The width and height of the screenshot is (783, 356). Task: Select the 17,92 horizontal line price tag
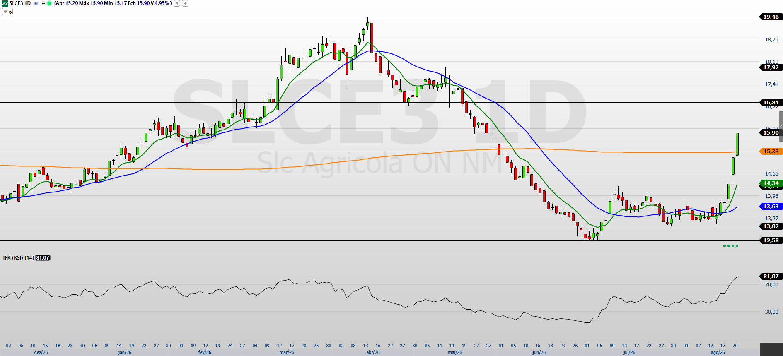click(771, 67)
